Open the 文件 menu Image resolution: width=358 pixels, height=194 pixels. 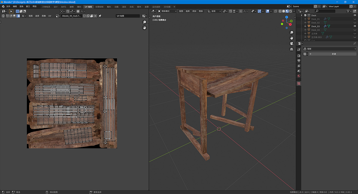(8, 6)
